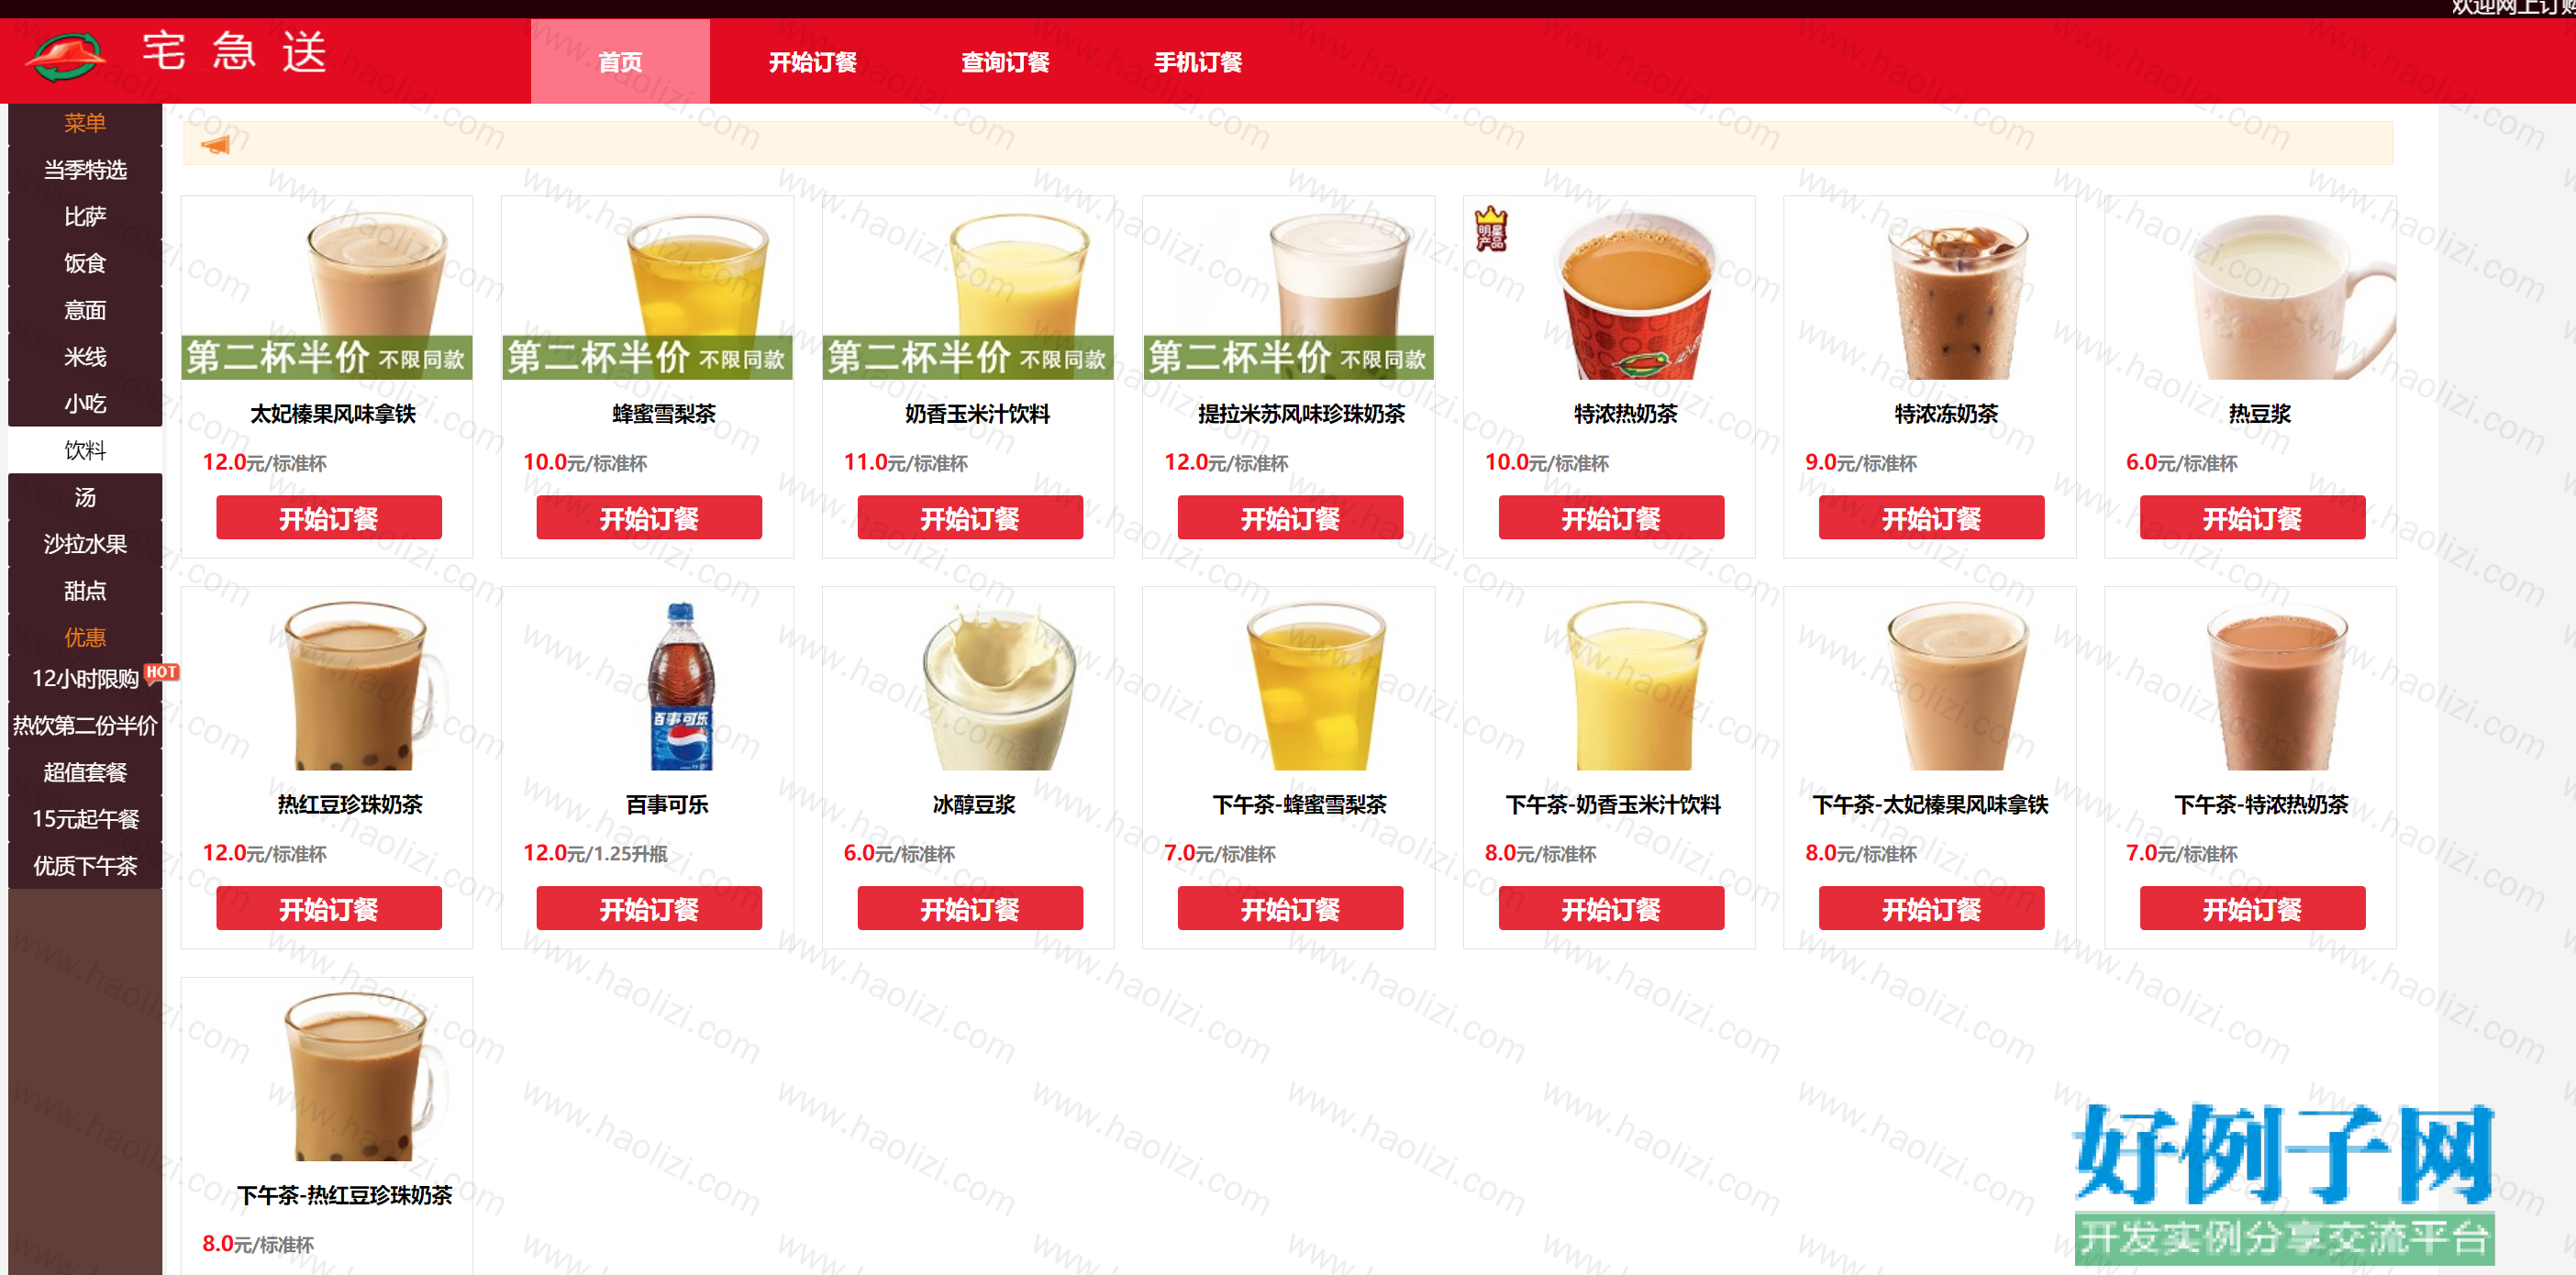Order 太妃榛果风味拿铁 with its 开始订餐 button
This screenshot has height=1275, width=2576.
[329, 518]
